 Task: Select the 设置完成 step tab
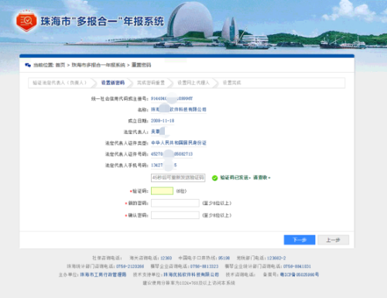point(231,83)
